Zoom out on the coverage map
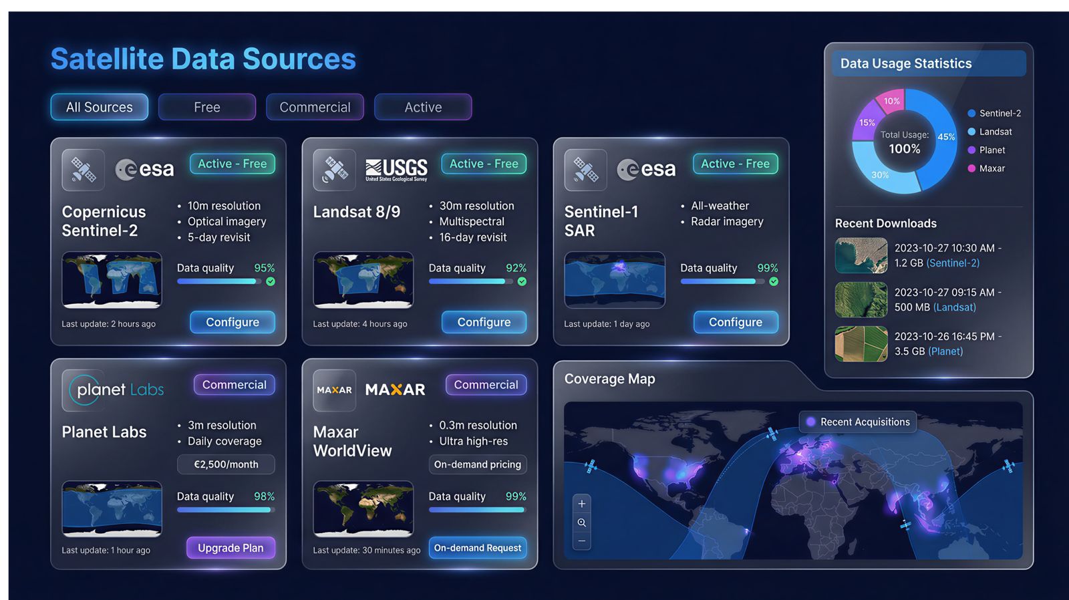The height and width of the screenshot is (600, 1069). (582, 541)
